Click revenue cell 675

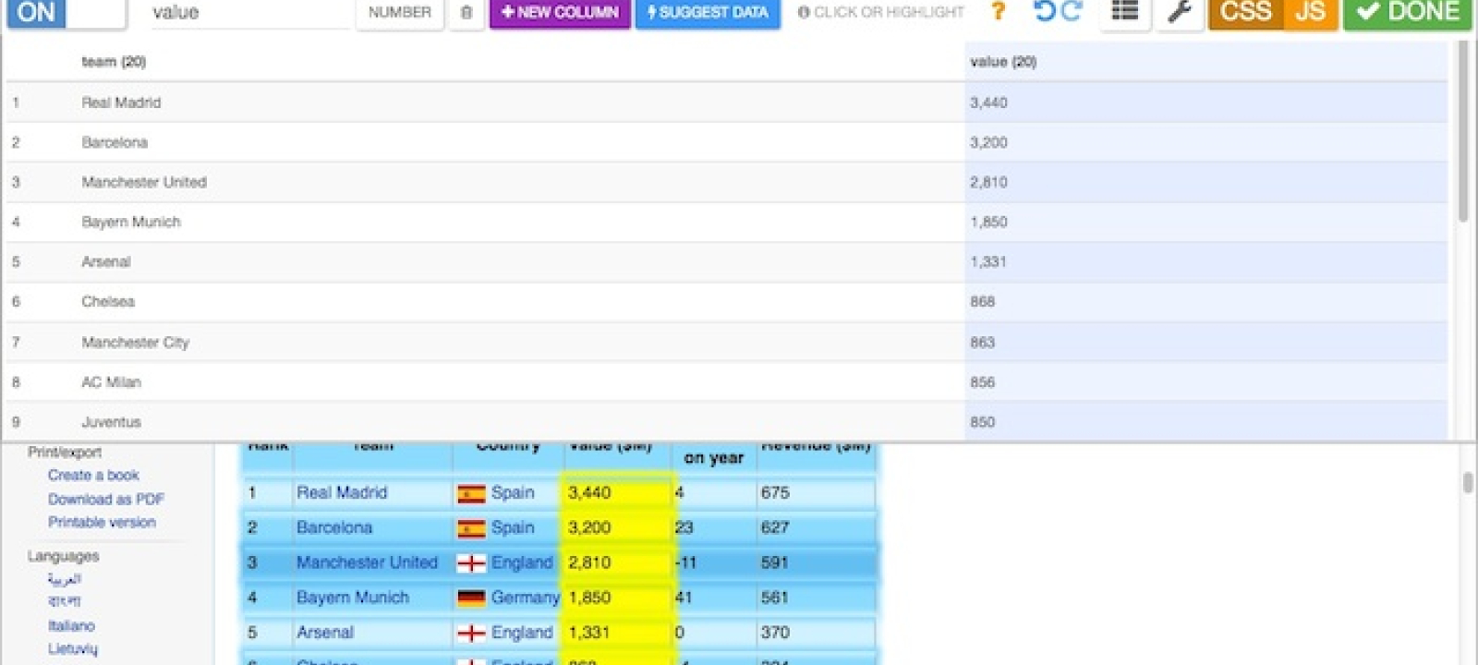click(x=816, y=492)
